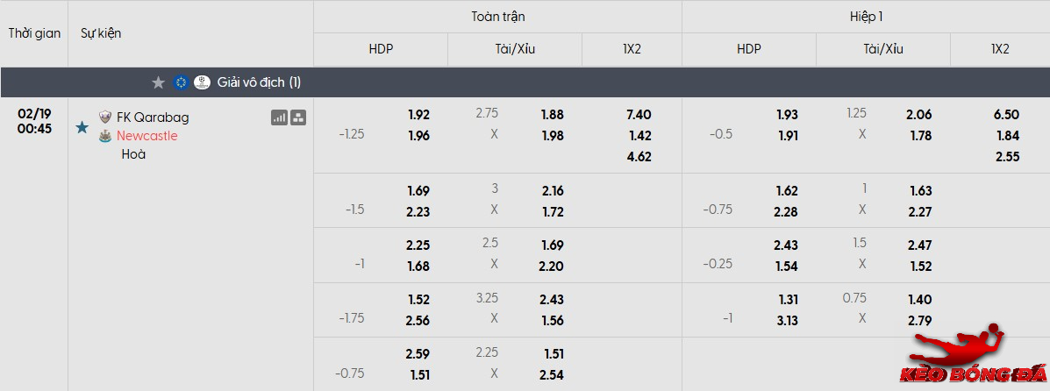Toggle the blue favorite star for the match

tap(82, 127)
